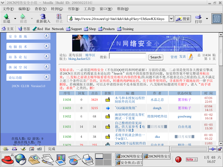Launch the spreadsheet panel icon
Screen dimensions: 223x167
pos(75,160)
